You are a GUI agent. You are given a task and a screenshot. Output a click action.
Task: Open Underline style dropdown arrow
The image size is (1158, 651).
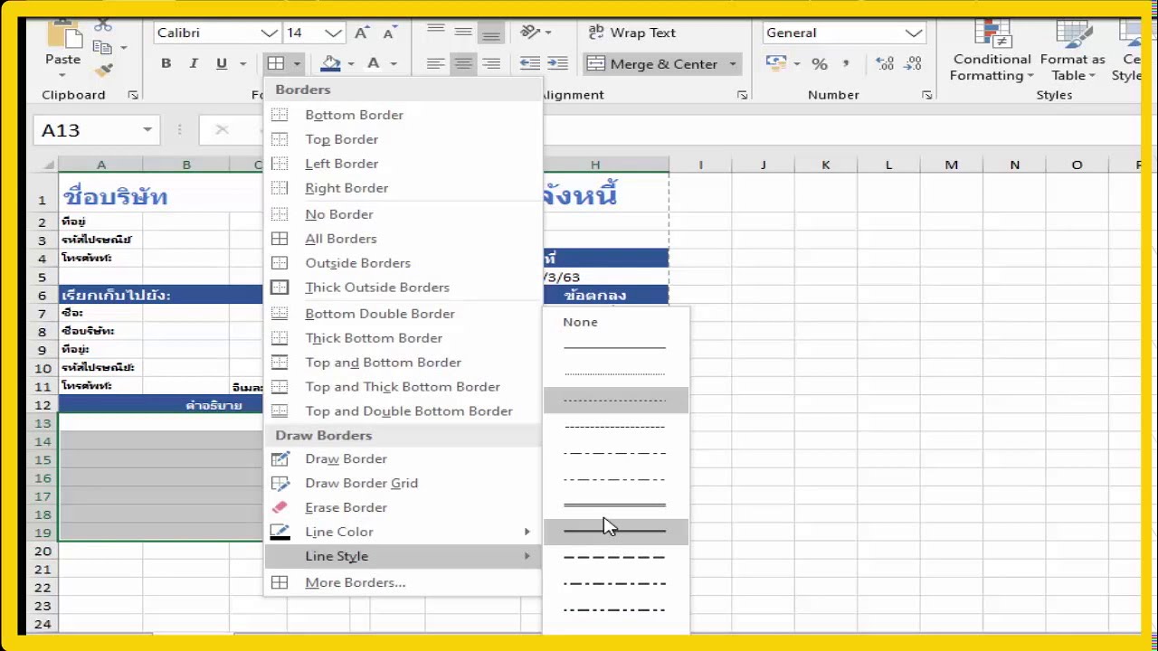coord(242,63)
